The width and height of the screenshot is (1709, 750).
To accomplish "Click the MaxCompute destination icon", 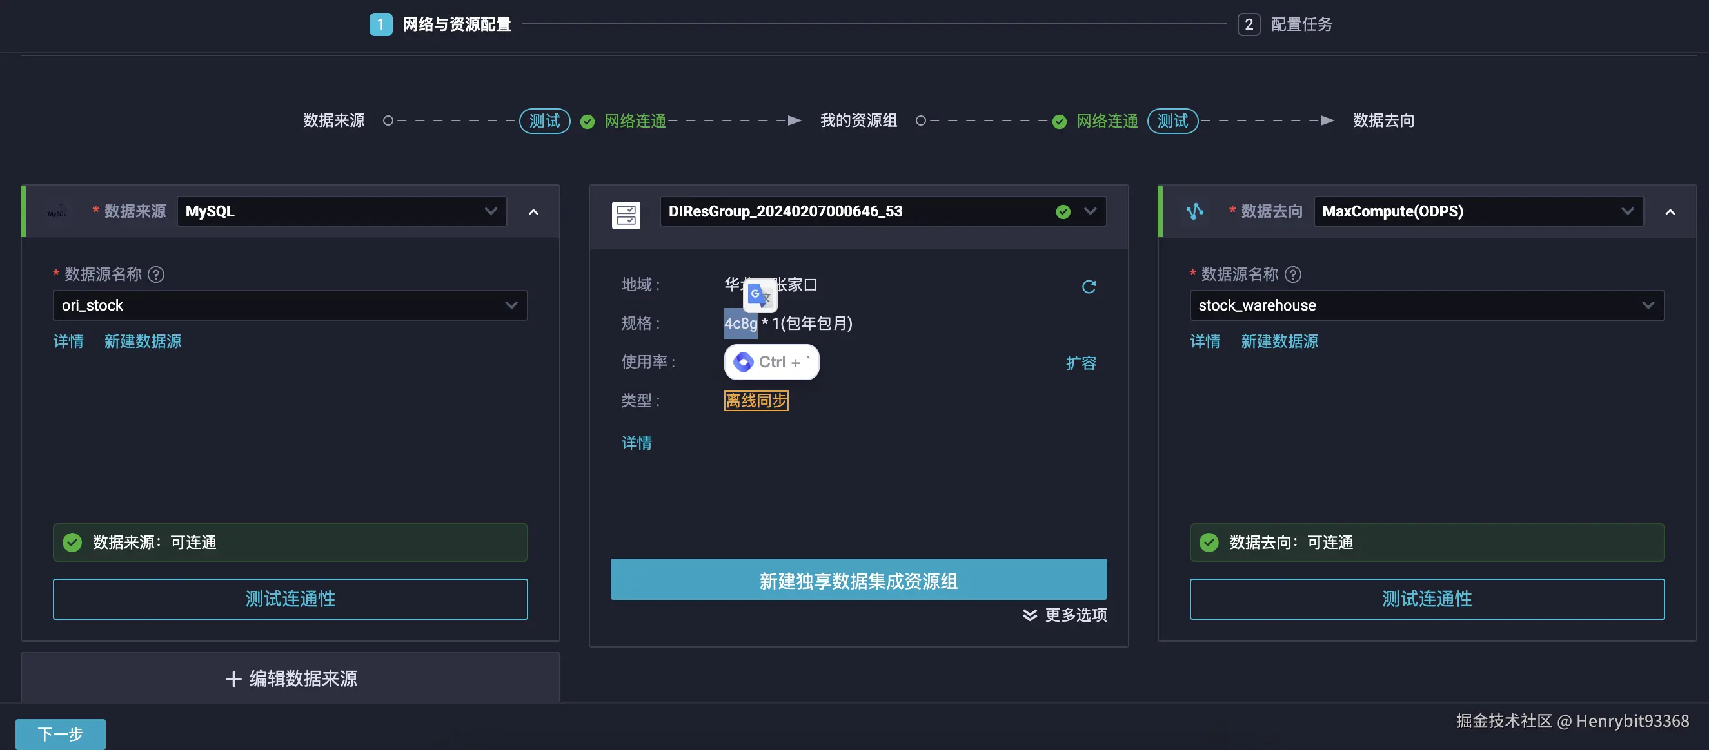I will (1195, 211).
